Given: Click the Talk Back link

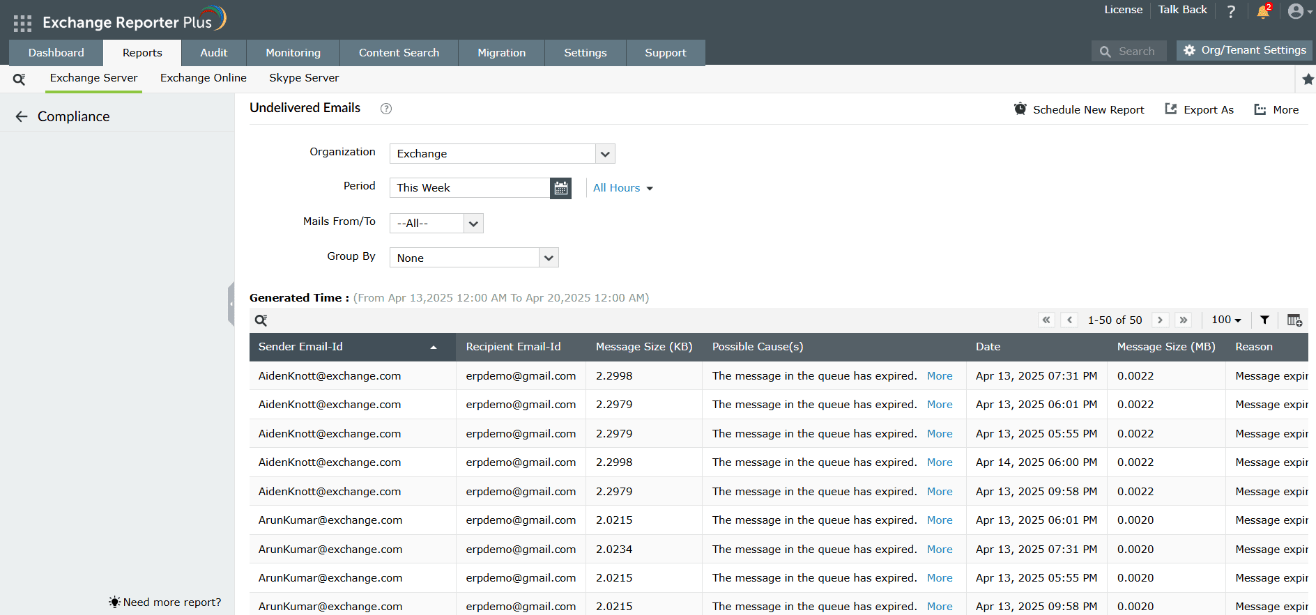Looking at the screenshot, I should pos(1183,10).
